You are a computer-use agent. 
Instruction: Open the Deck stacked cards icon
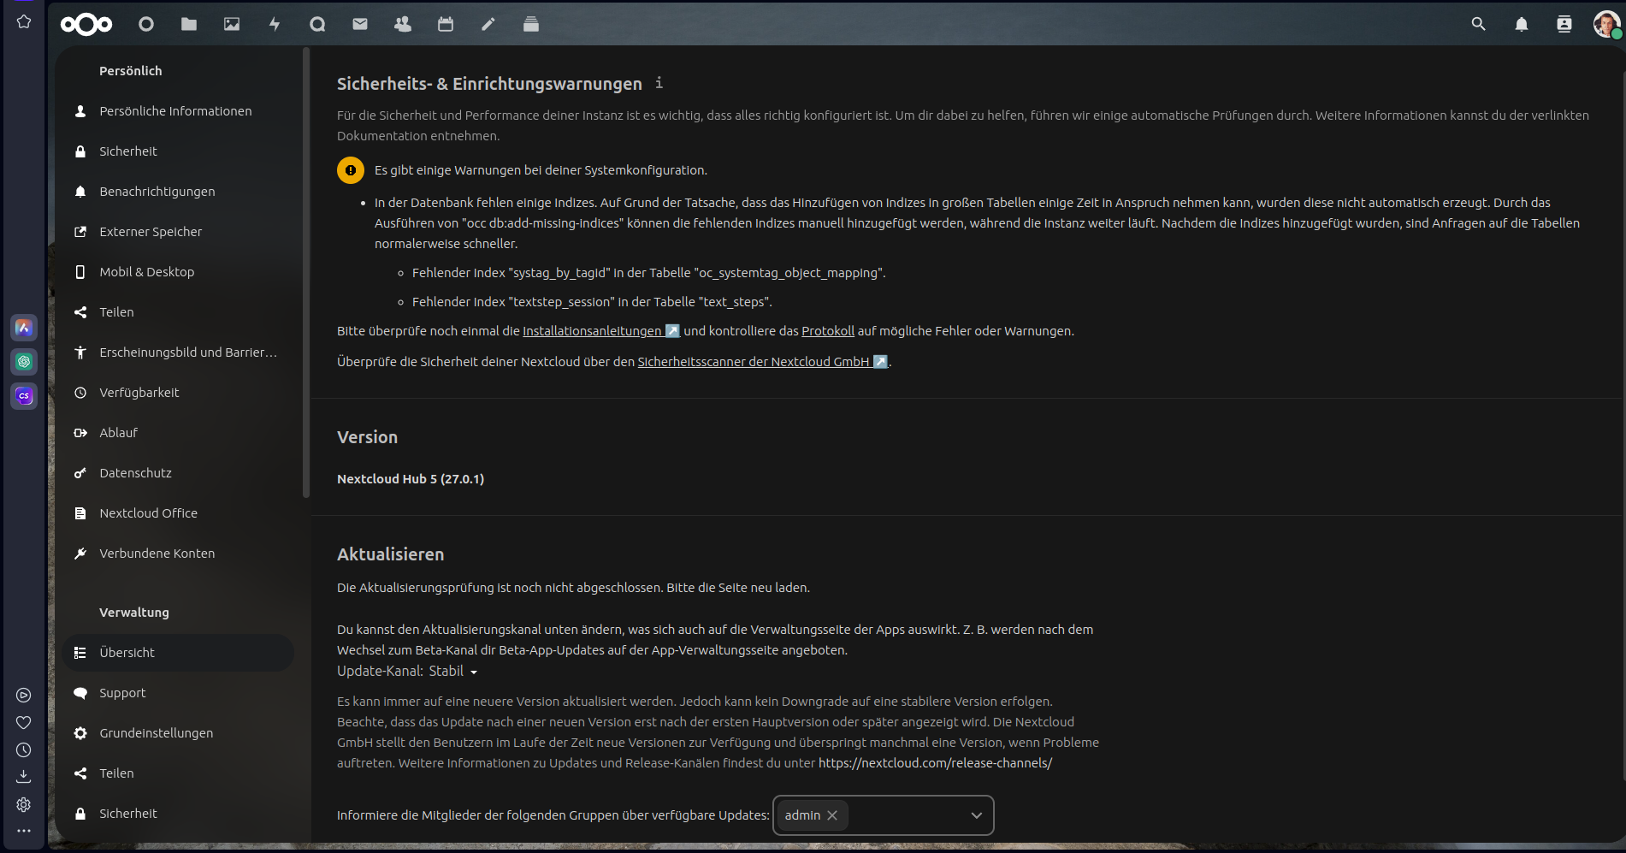[x=531, y=25]
